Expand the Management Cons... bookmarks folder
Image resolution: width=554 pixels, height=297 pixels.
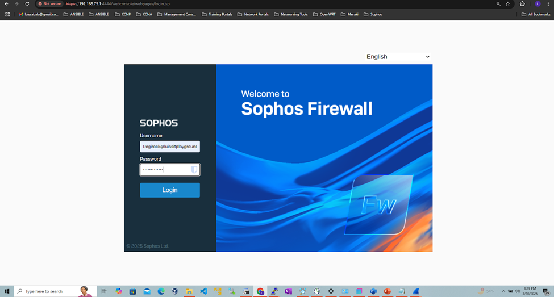[x=176, y=14]
